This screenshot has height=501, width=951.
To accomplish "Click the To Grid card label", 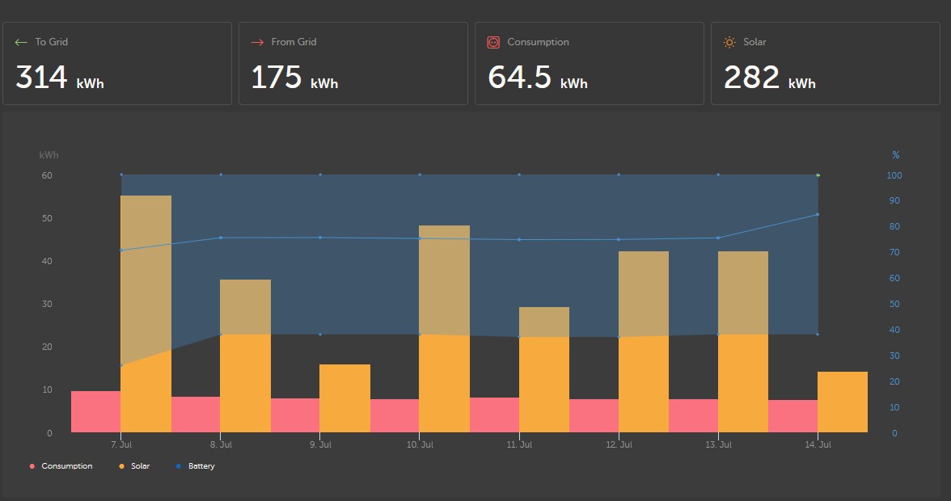I will pos(52,42).
